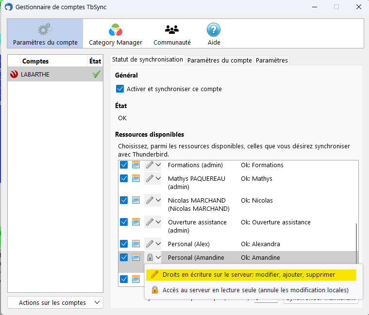Click the resources list vertical scrollbar
Viewport: 369px width, 315px height.
[x=357, y=237]
